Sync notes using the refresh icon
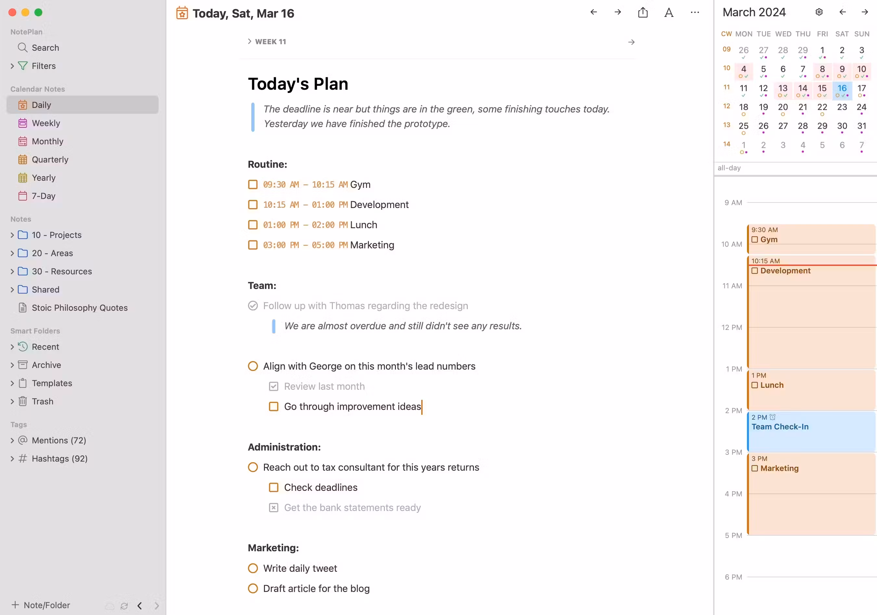 pos(124,606)
